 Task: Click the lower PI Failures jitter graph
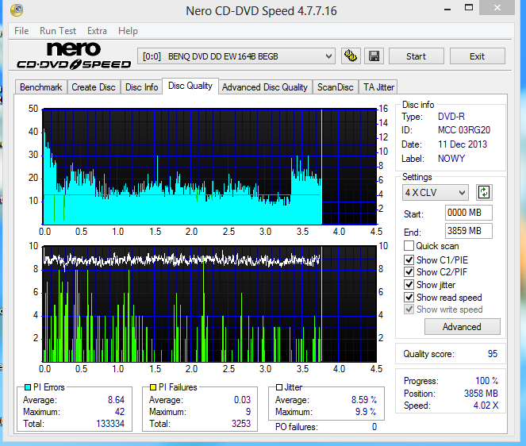click(x=209, y=304)
